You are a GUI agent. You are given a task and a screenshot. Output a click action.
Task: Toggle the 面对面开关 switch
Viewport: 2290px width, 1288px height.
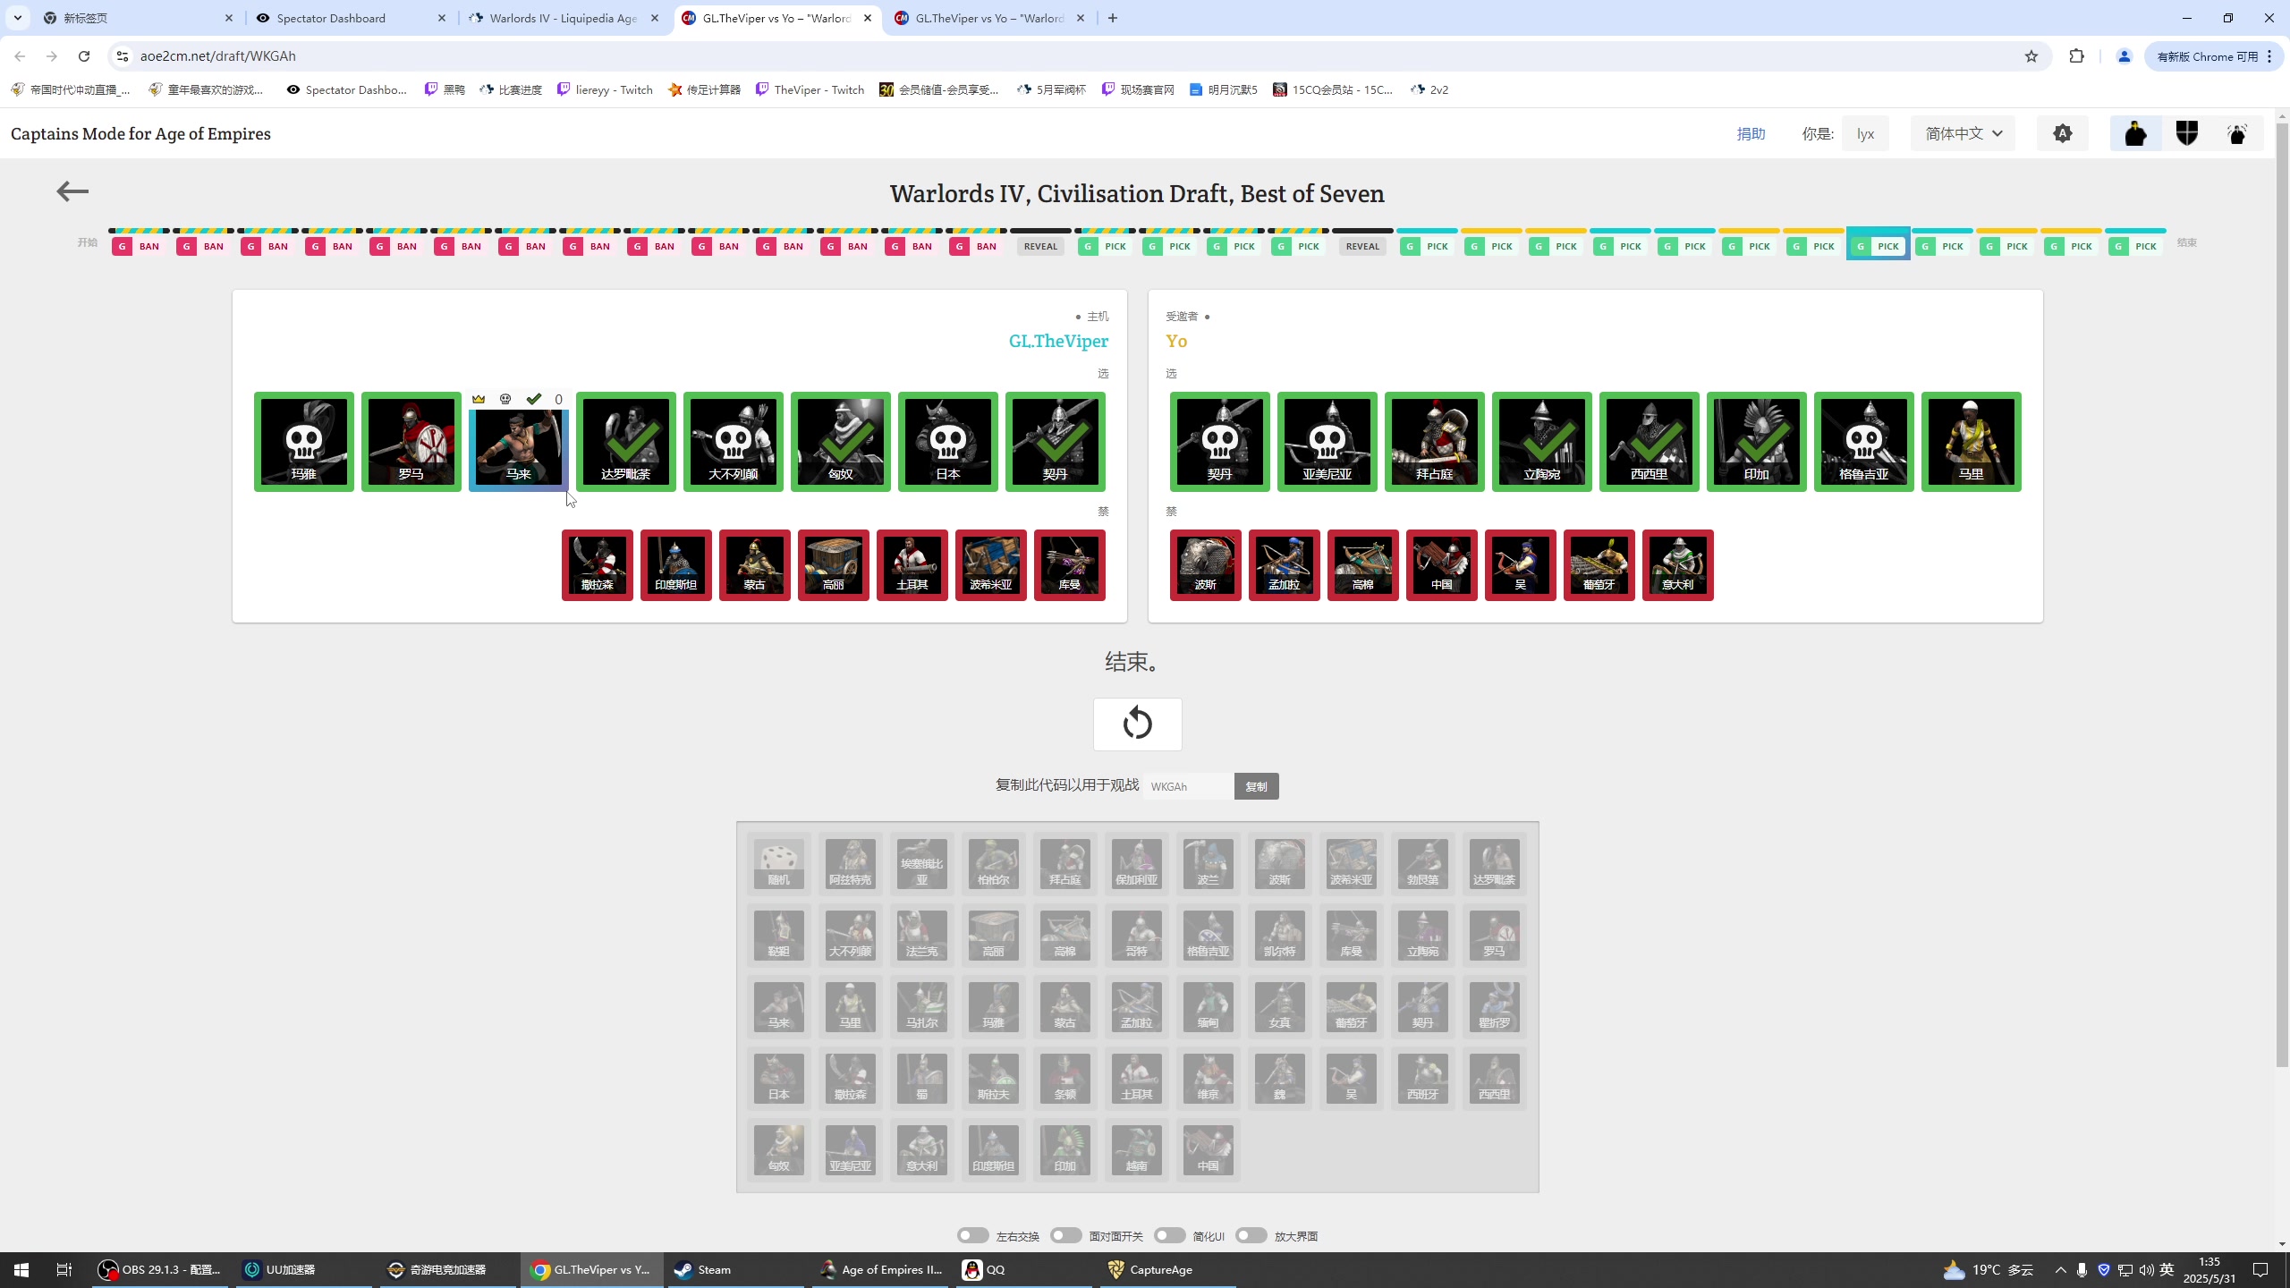tap(1065, 1235)
